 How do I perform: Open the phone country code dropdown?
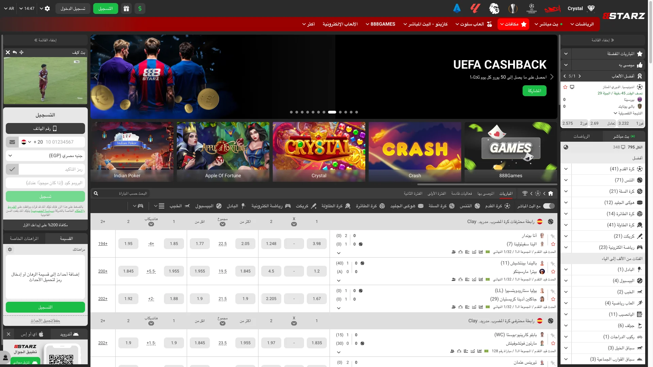click(26, 142)
